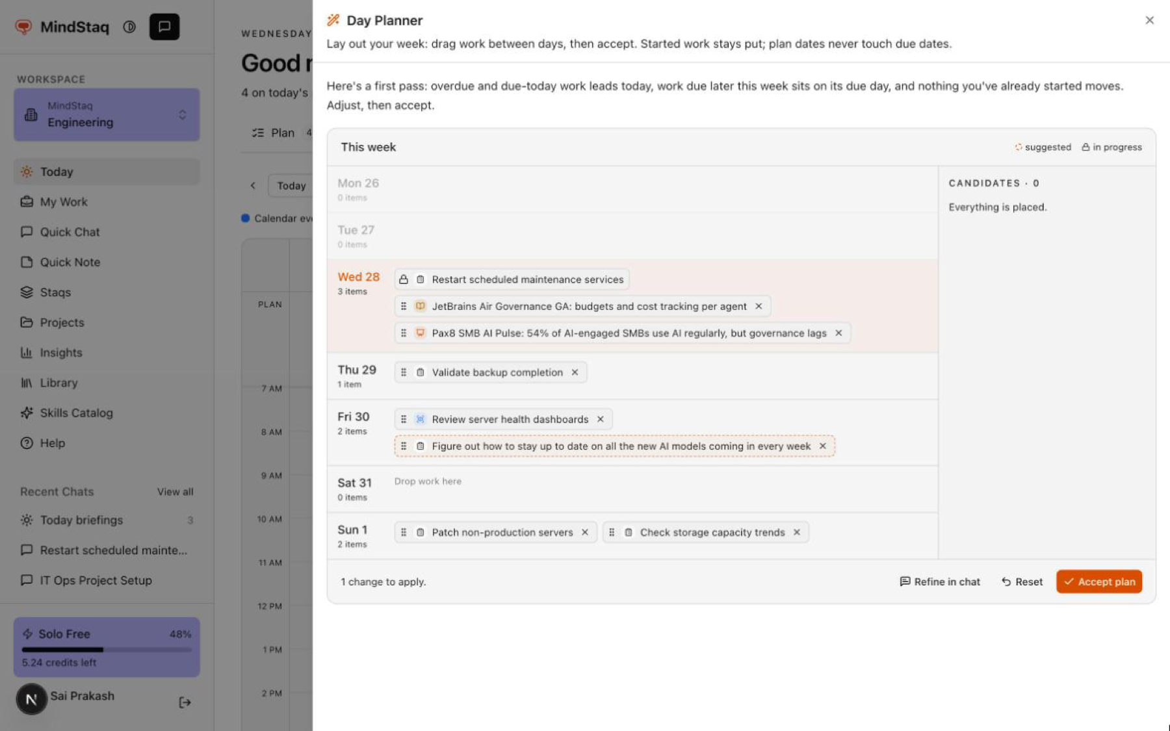This screenshot has height=731, width=1170.
Task: Jump to Today in background calendar
Action: pos(291,186)
